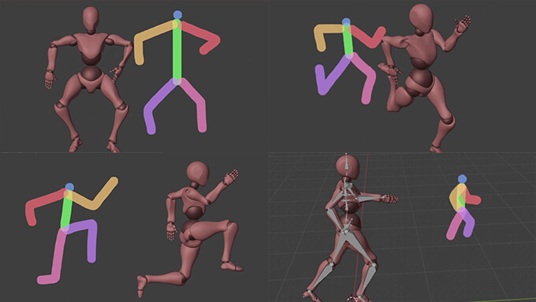Click the raised open hand of the running mannequin
The height and width of the screenshot is (302, 536).
463,24
